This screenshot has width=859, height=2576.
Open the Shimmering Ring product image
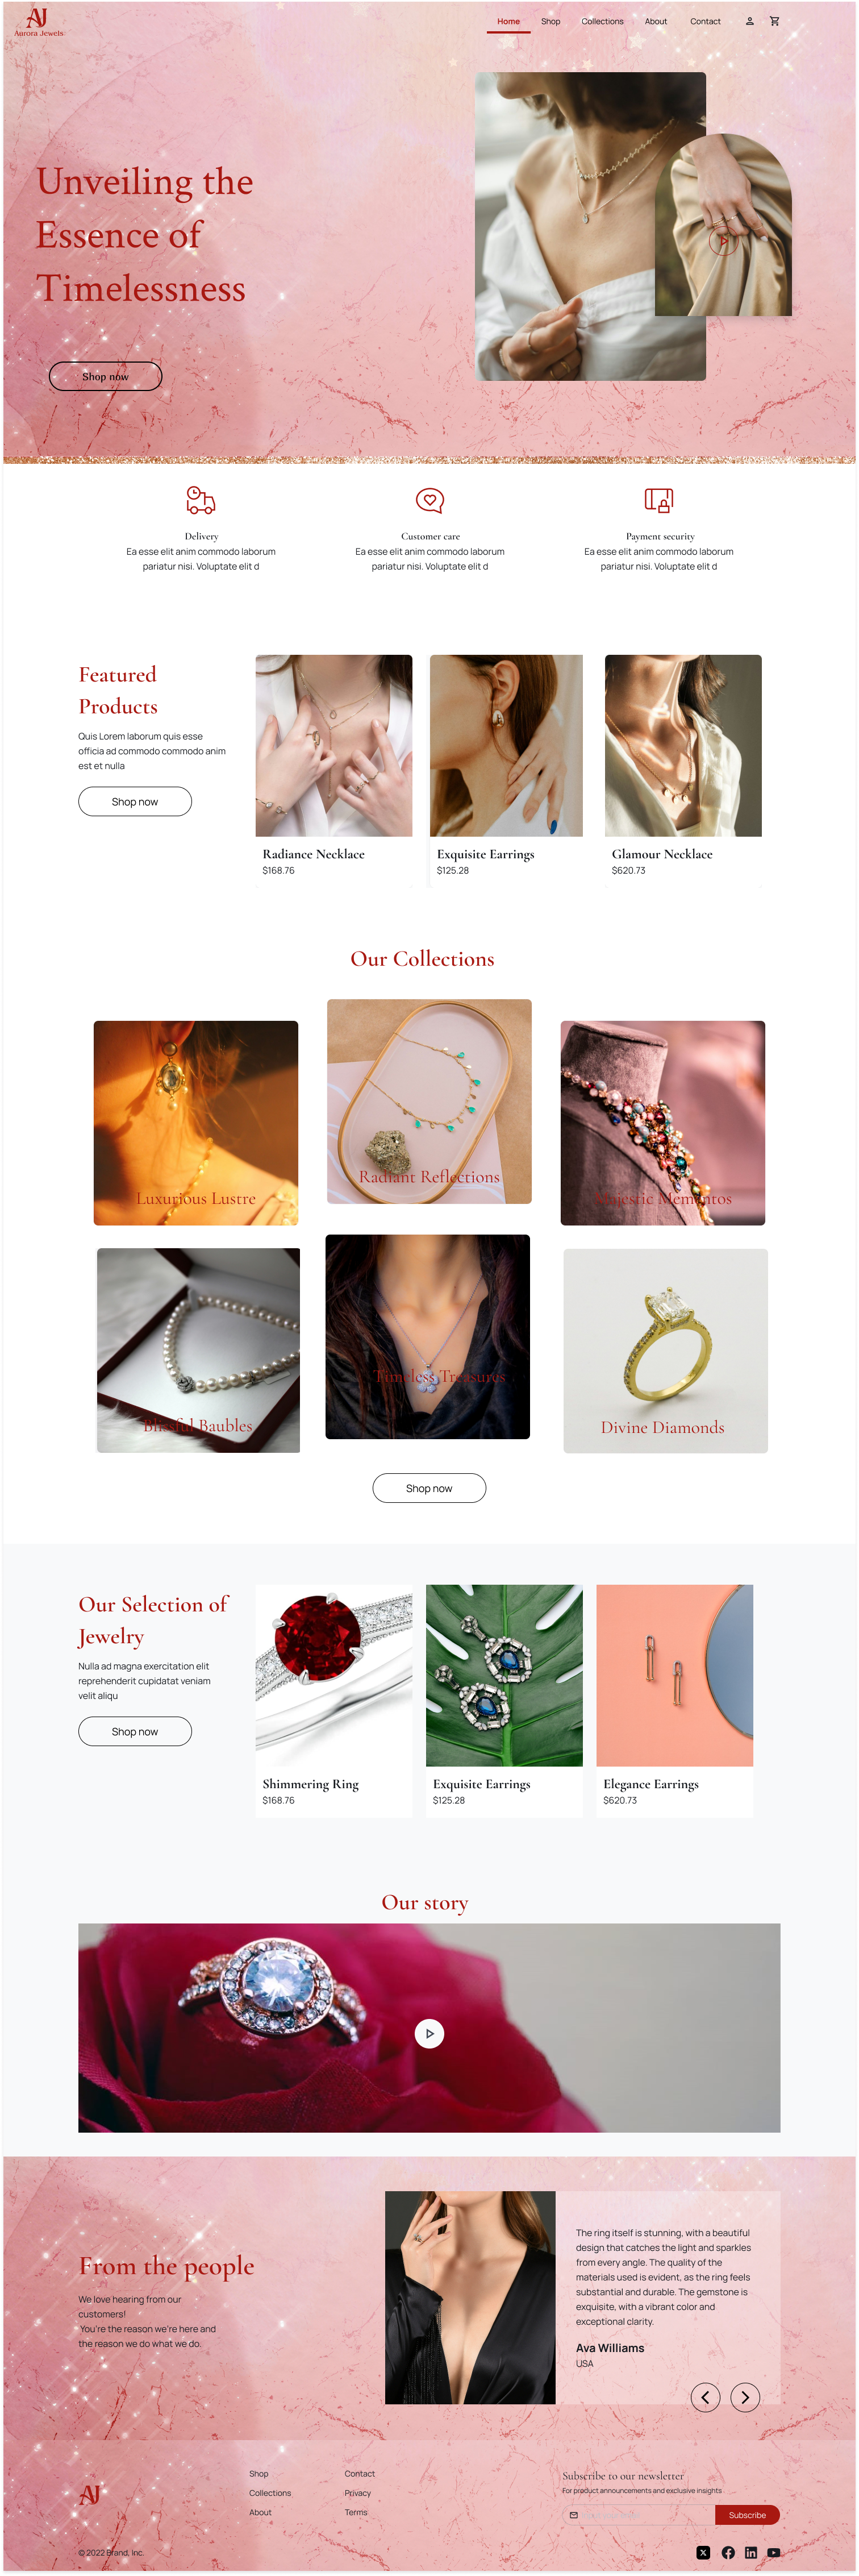(x=333, y=1675)
